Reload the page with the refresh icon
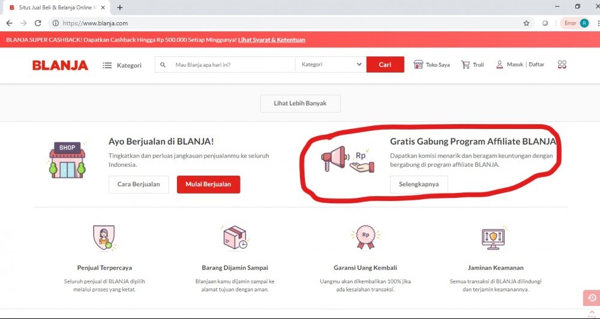This screenshot has height=319, width=600. (38, 23)
